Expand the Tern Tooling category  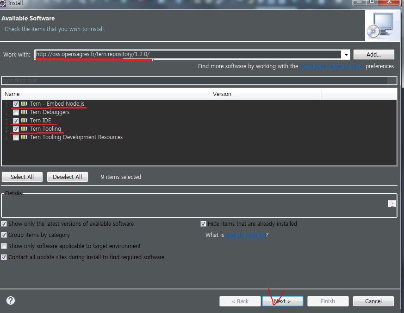tap(7, 129)
